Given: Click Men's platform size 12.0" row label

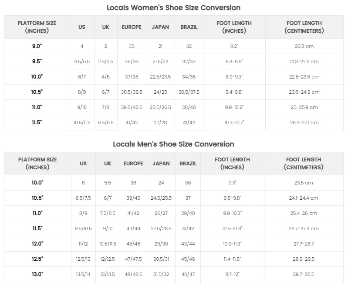Looking at the screenshot, I should [37, 244].
